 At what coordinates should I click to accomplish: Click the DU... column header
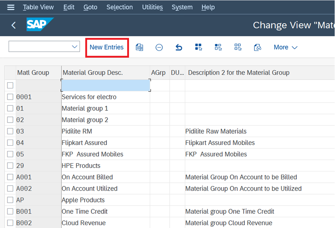pos(177,73)
